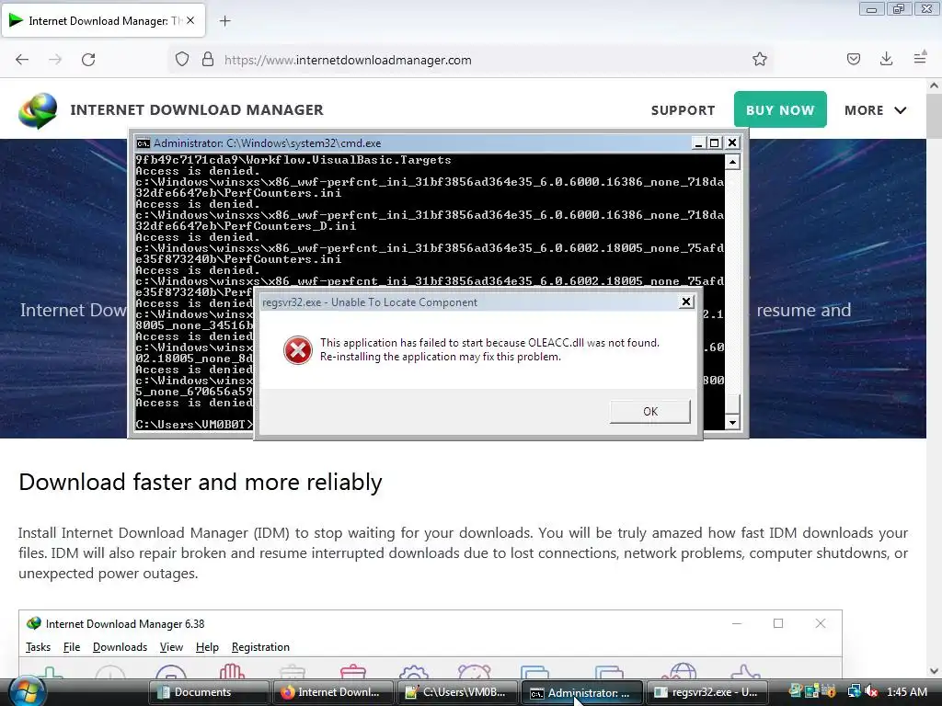
Task: Click the page scrollbar up arrow
Action: tap(934, 85)
